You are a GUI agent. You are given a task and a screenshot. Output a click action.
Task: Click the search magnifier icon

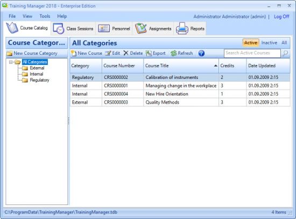click(285, 53)
